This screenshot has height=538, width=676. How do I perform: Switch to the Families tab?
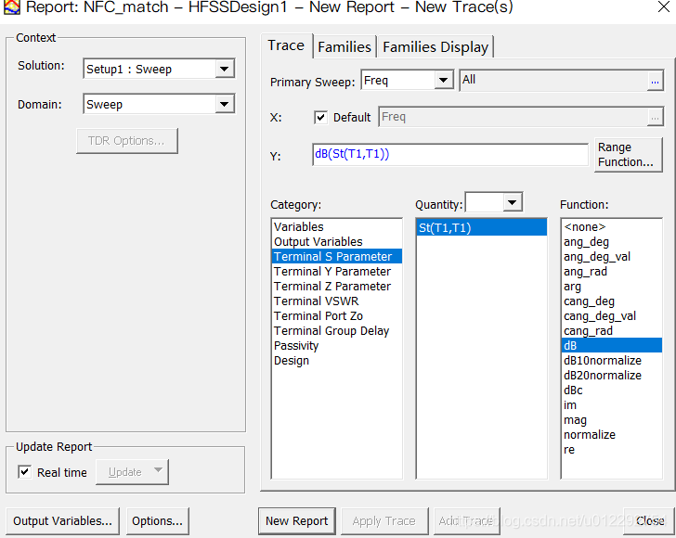(344, 46)
